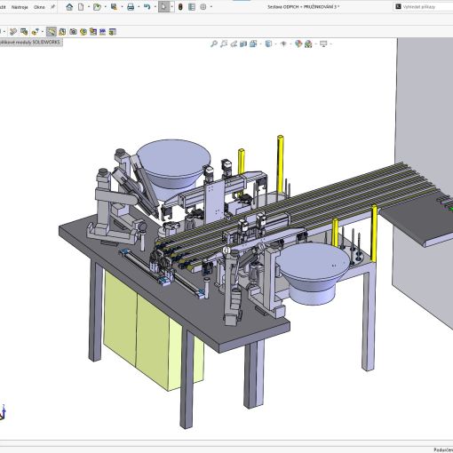Select the tallest yellow post in the model

(280, 164)
